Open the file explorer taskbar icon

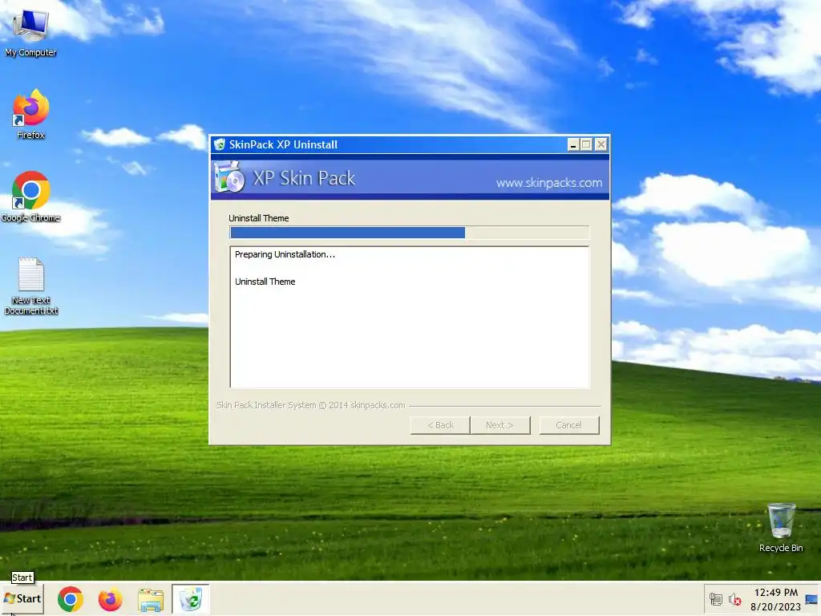tap(151, 600)
